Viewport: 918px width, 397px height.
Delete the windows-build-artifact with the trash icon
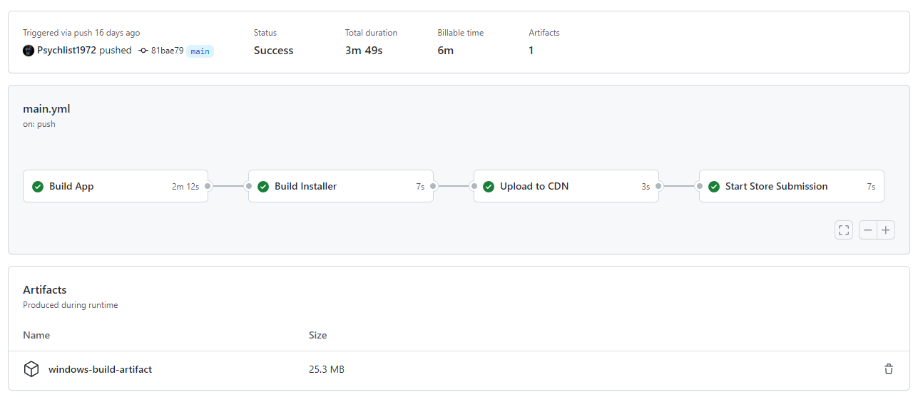889,369
